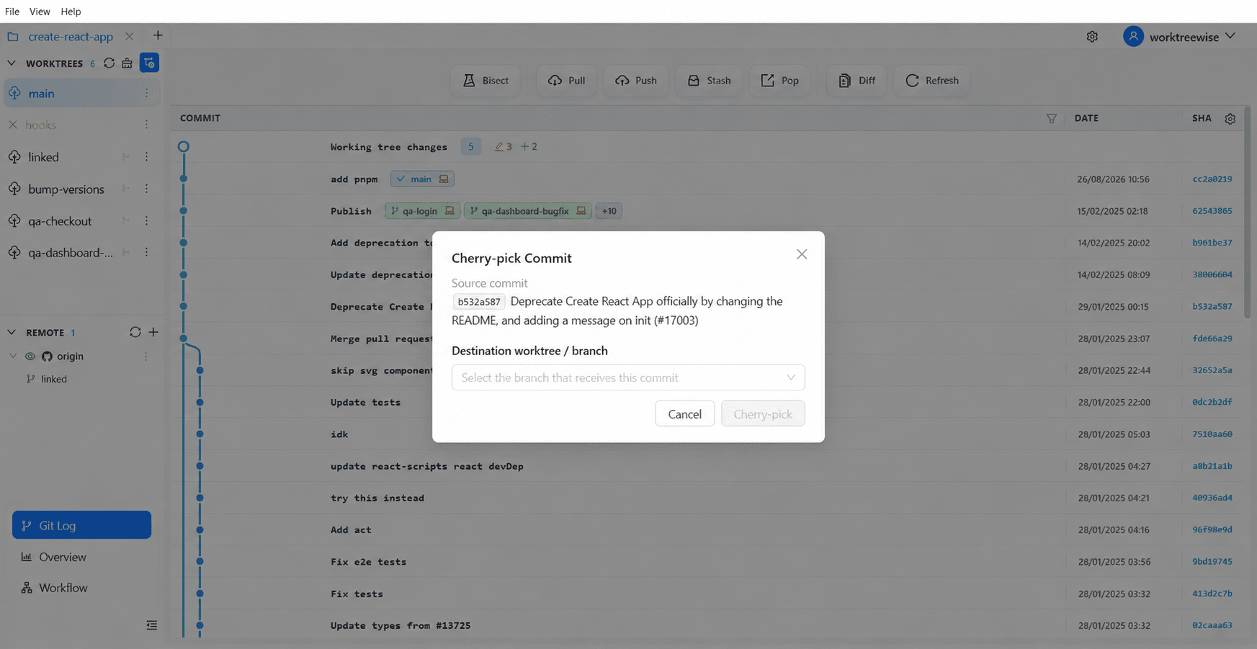Open the View menu
This screenshot has width=1257, height=649.
[x=40, y=12]
